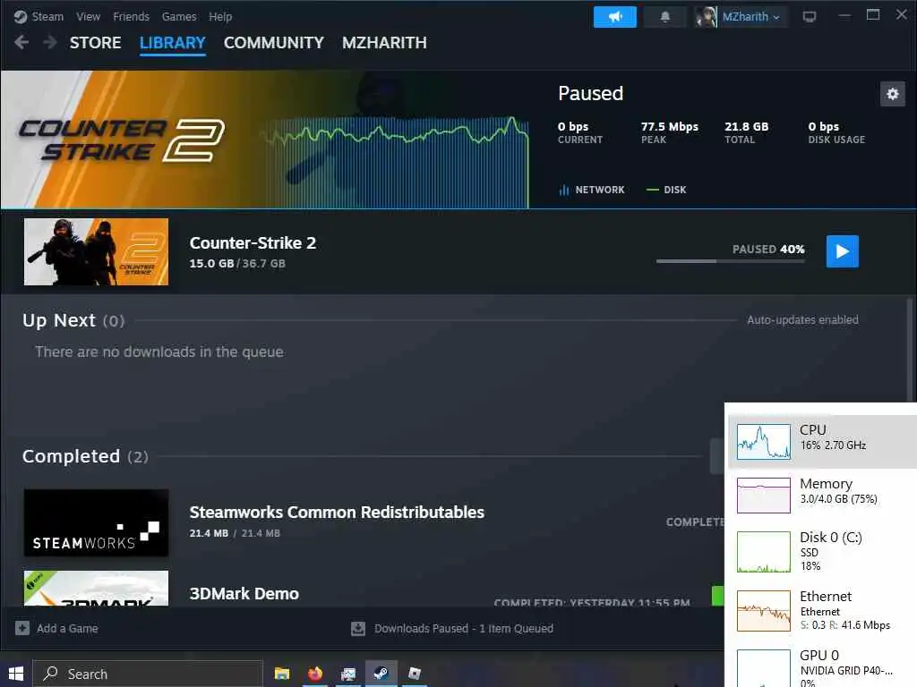Click Counter-Strike 2 download progress bar
This screenshot has height=687, width=917.
click(731, 261)
